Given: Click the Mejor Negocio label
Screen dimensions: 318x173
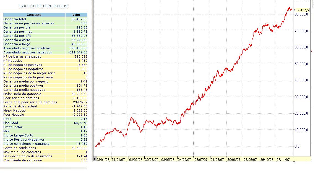Looking at the screenshot, I should pyautogui.click(x=14, y=110).
